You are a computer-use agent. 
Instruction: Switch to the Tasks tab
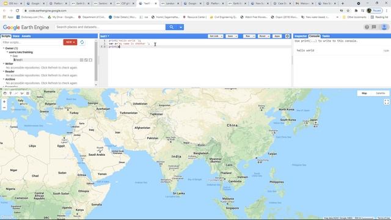[x=326, y=36]
